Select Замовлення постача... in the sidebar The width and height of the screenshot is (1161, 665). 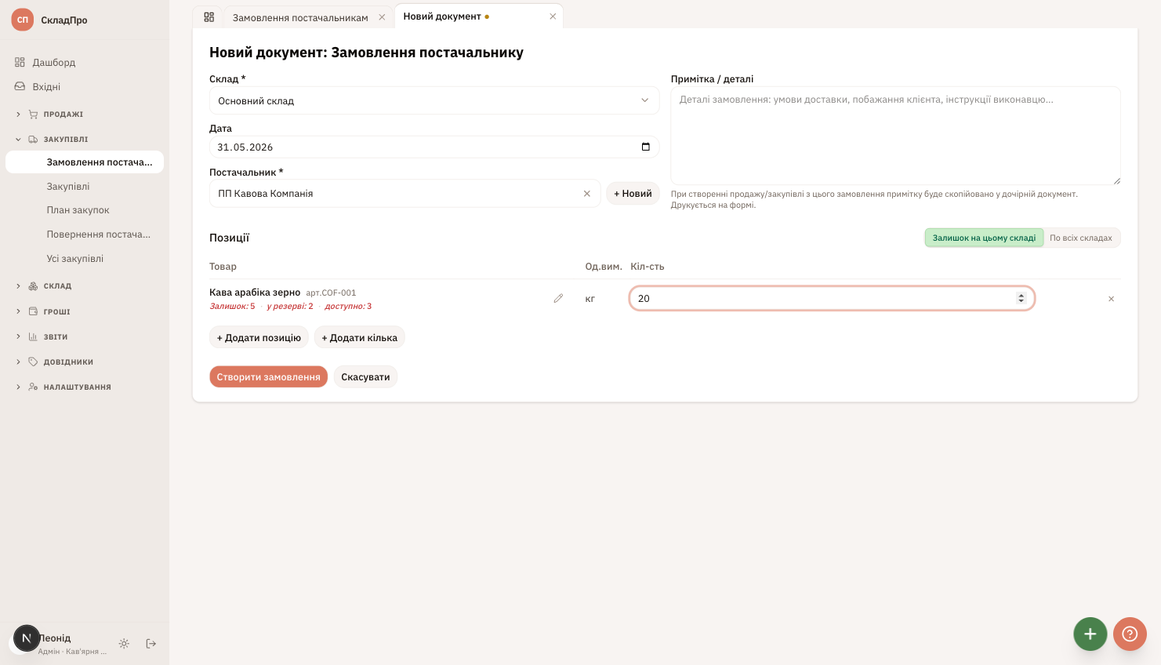click(x=84, y=162)
